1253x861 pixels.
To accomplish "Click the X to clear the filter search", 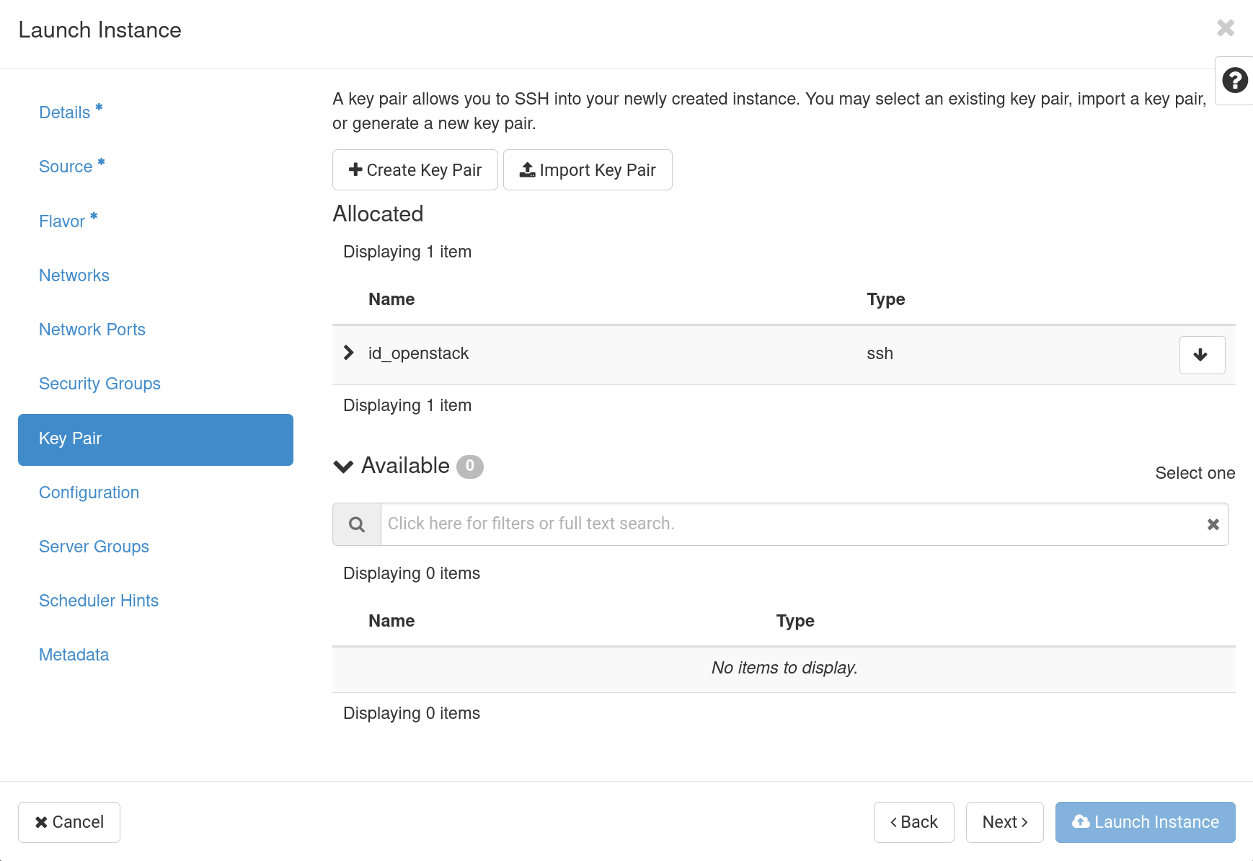I will pos(1212,524).
